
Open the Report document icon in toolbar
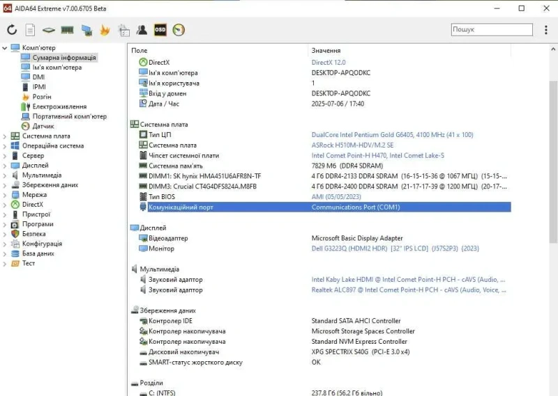click(30, 30)
